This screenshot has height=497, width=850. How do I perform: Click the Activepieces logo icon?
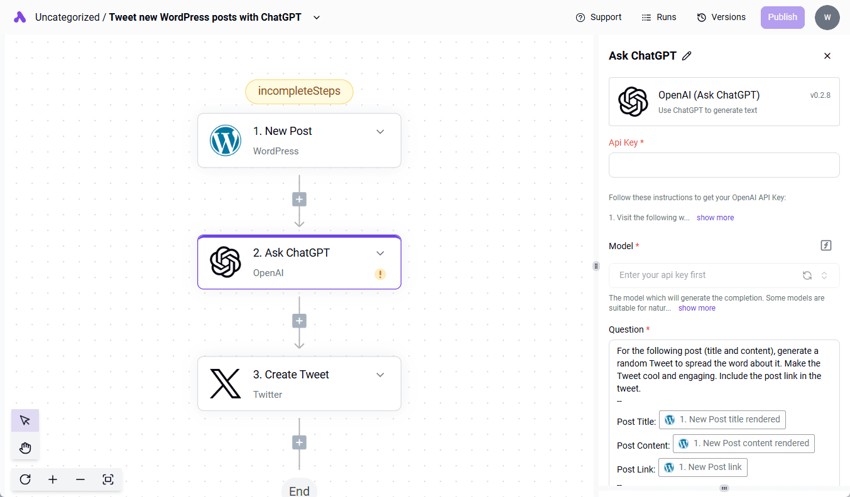[20, 17]
